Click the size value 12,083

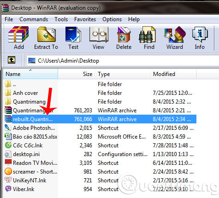point(84,137)
